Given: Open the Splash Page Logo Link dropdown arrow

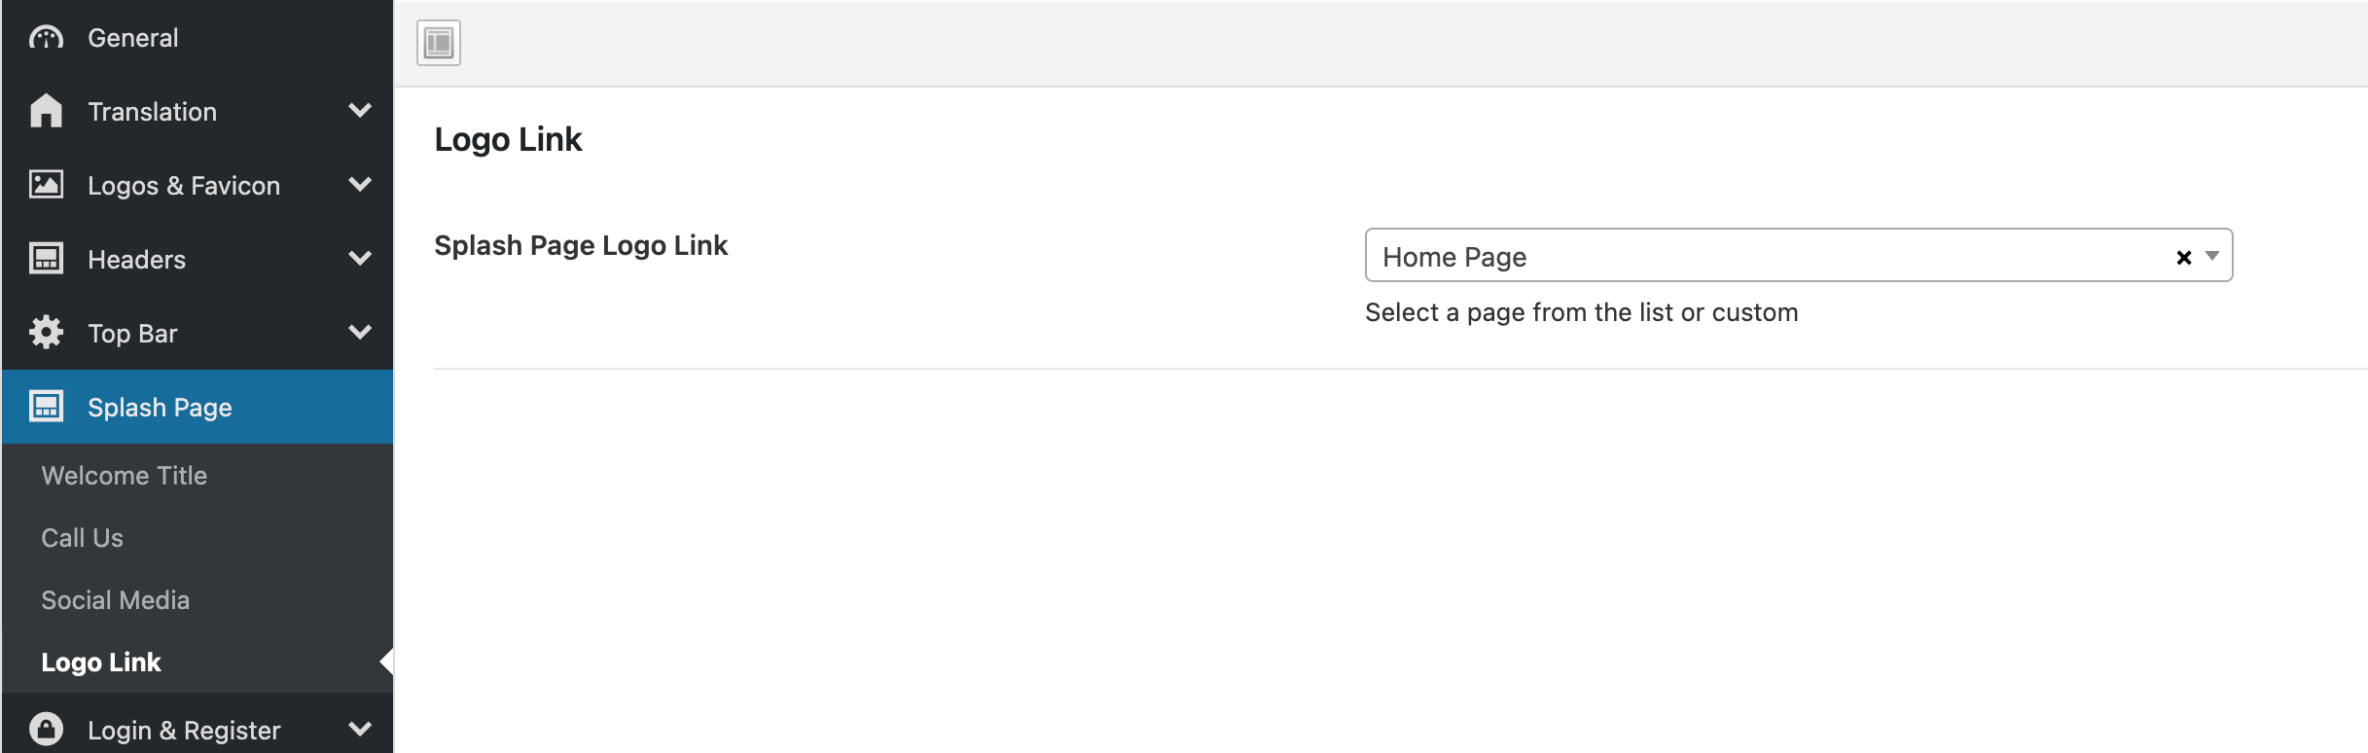Looking at the screenshot, I should click(2212, 256).
